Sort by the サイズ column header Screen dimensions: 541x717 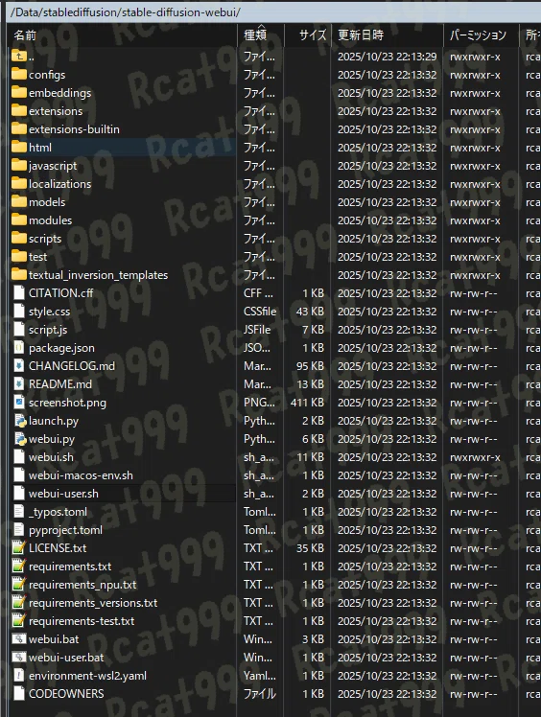pos(308,35)
